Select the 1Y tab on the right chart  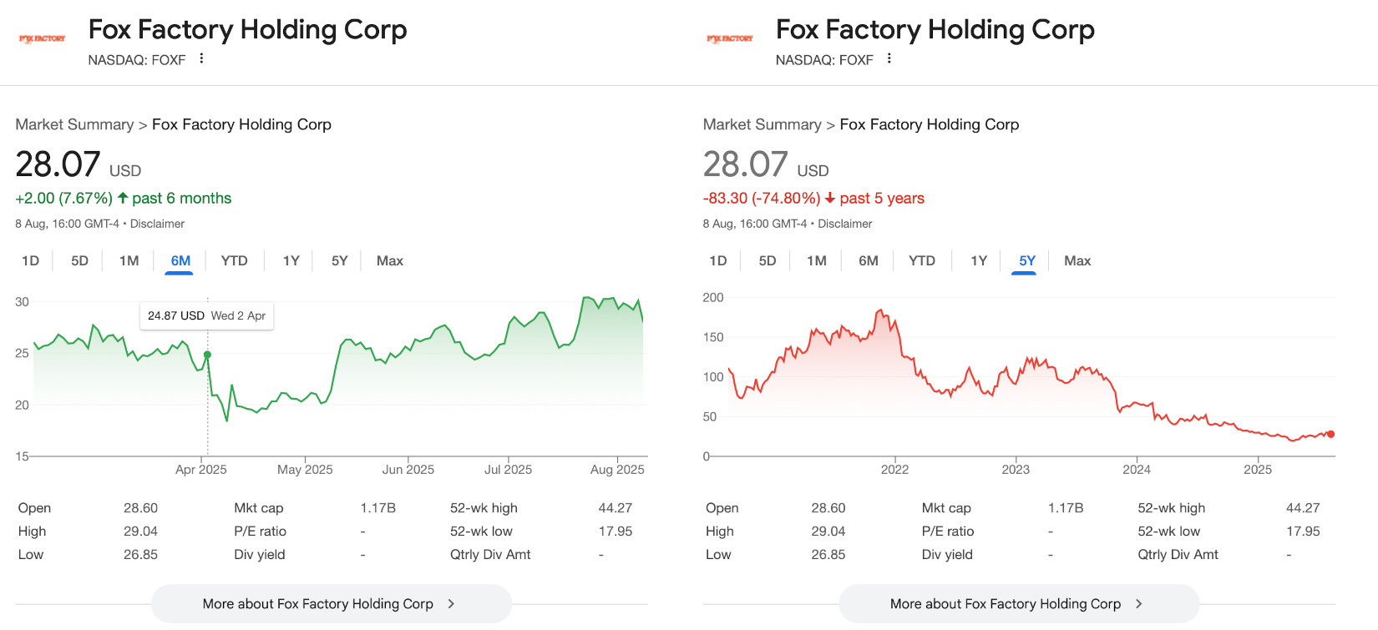click(x=979, y=261)
